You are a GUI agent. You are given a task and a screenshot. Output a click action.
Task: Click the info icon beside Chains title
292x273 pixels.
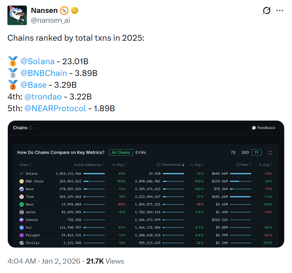31,128
